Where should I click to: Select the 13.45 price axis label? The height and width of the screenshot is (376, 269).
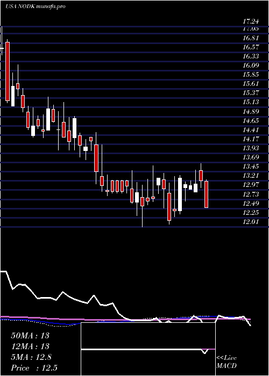click(251, 167)
